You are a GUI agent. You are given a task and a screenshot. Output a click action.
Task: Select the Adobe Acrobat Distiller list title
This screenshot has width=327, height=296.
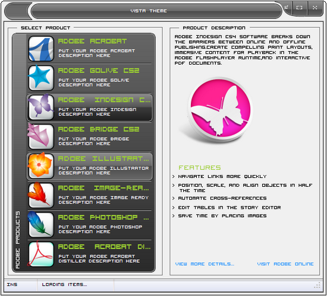104,247
